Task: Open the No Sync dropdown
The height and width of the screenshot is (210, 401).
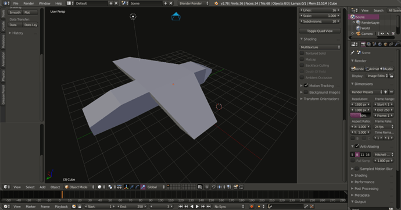Action: [x=229, y=207]
